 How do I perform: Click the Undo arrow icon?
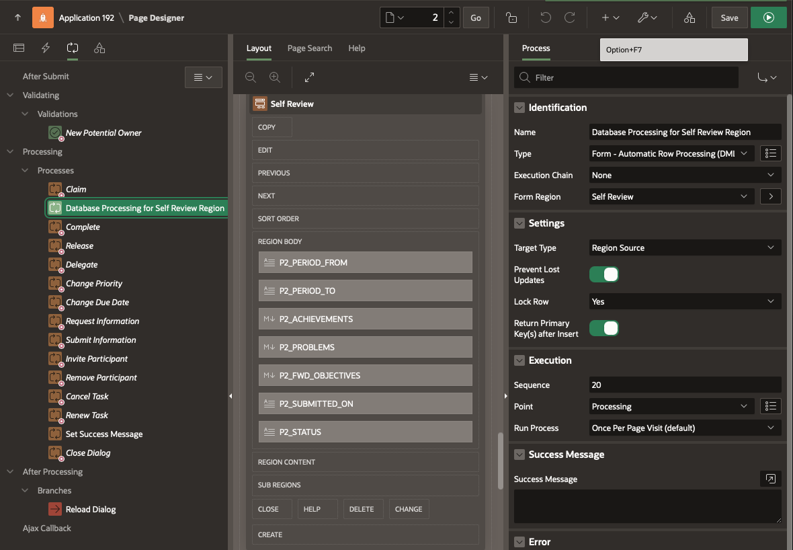tap(546, 18)
